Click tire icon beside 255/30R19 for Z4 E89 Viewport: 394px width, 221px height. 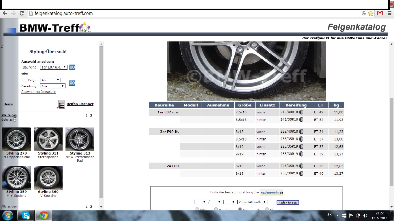301,174
